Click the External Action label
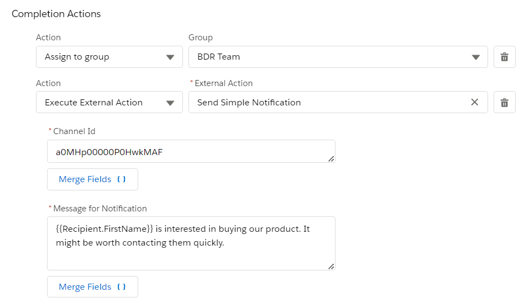 point(223,83)
